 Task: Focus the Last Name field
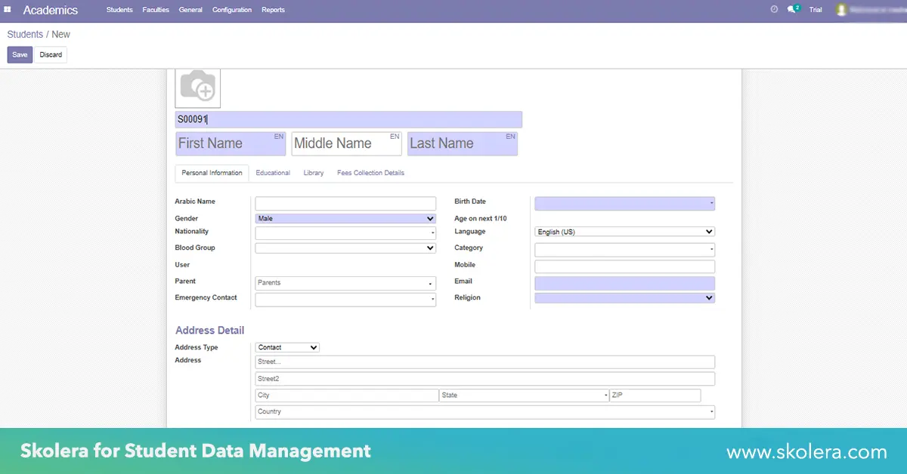(463, 143)
